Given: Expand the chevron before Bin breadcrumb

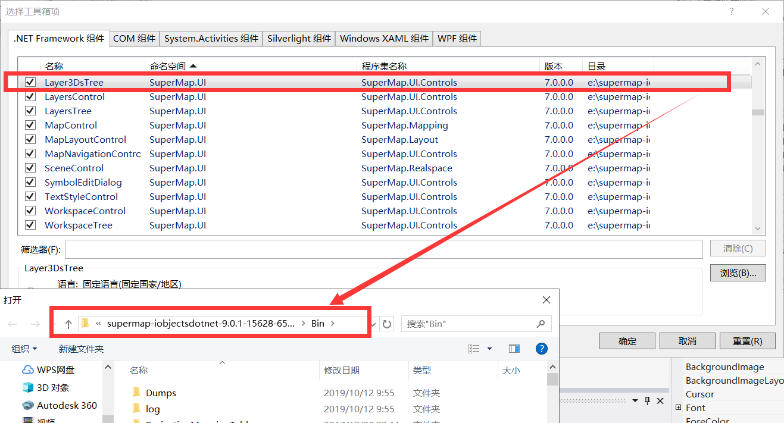Looking at the screenshot, I should pyautogui.click(x=303, y=324).
